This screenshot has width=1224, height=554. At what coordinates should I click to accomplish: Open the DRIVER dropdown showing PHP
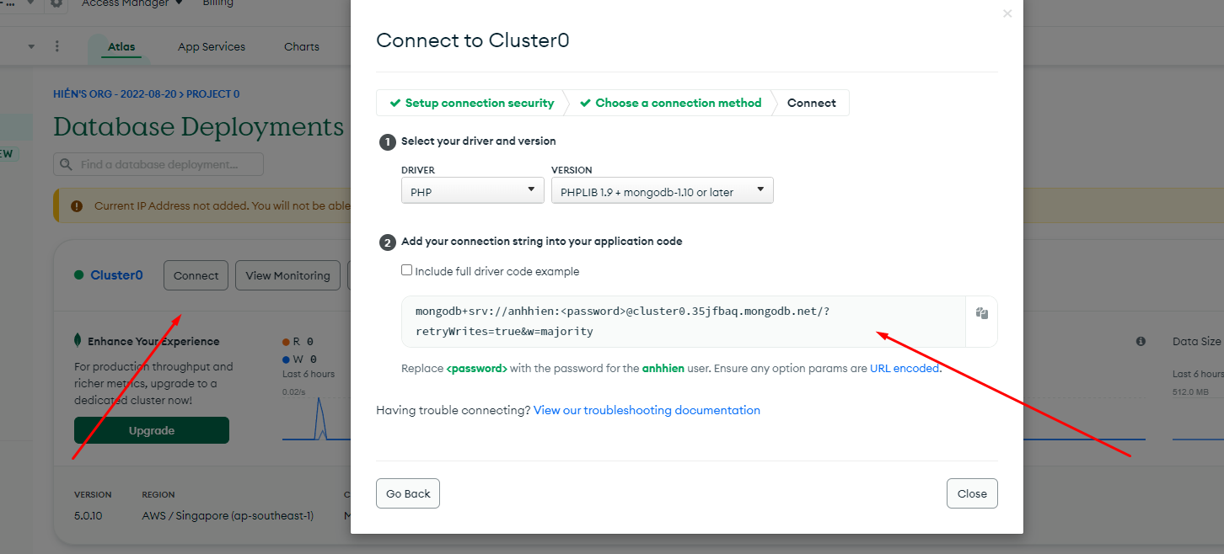473,190
